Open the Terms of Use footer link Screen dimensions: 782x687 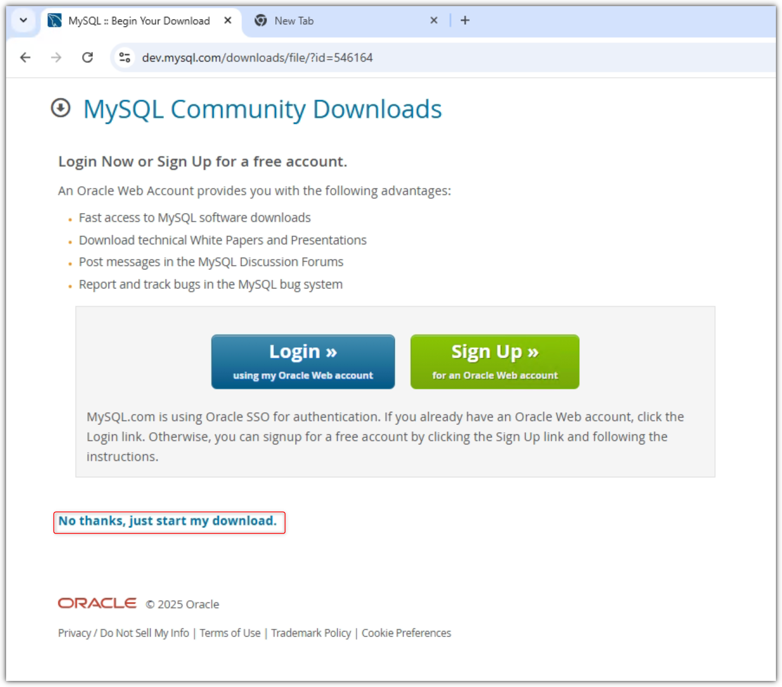(230, 633)
